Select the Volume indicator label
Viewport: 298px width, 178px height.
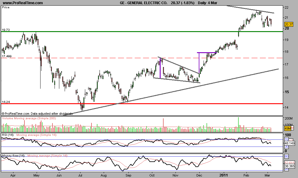click(x=8, y=118)
